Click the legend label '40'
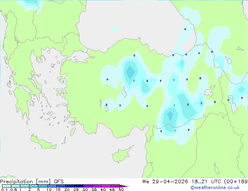This screenshot has height=191, width=248. pyautogui.click(x=103, y=189)
